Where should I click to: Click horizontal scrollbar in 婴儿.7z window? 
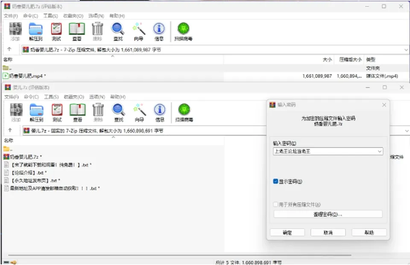tap(180, 255)
